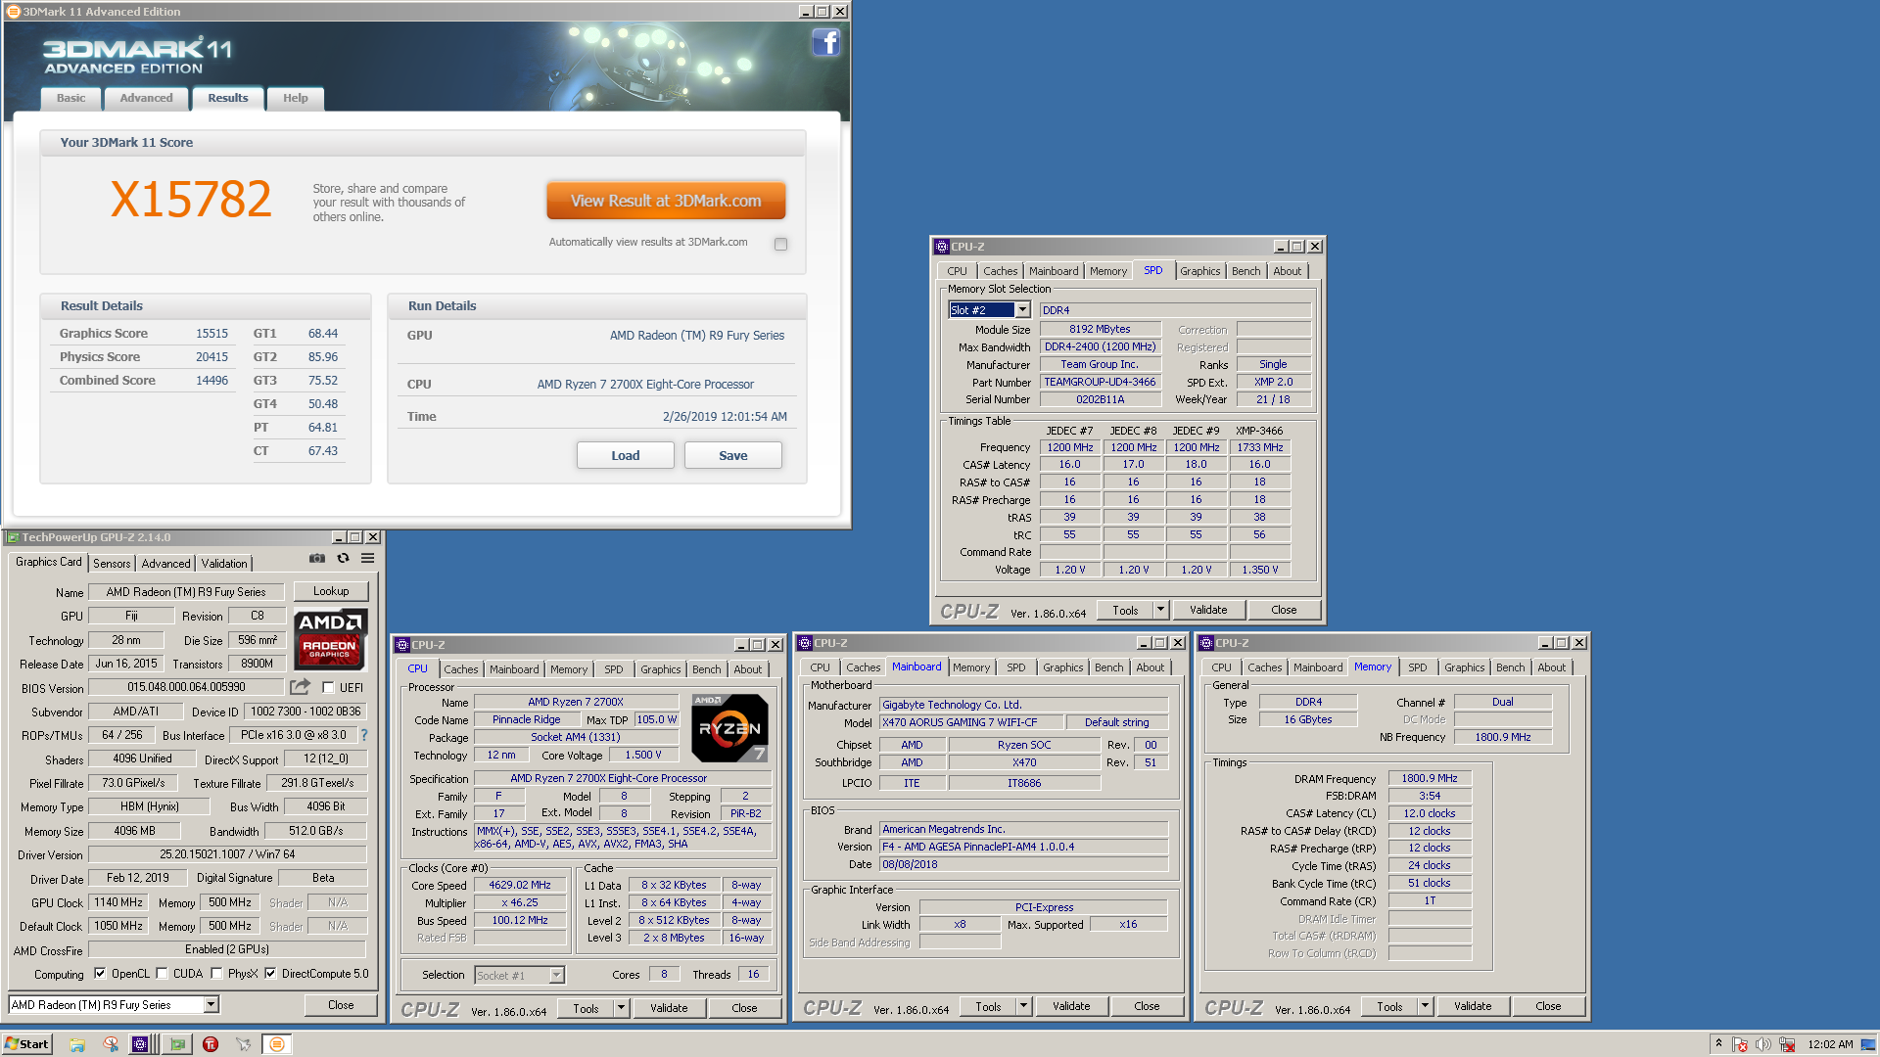The width and height of the screenshot is (1880, 1057).
Task: Expand Tools arrow in CPU-Z CPU window
Action: (621, 1008)
